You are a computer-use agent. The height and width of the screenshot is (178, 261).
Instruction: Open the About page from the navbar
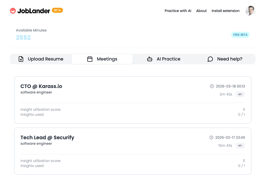pos(201,11)
